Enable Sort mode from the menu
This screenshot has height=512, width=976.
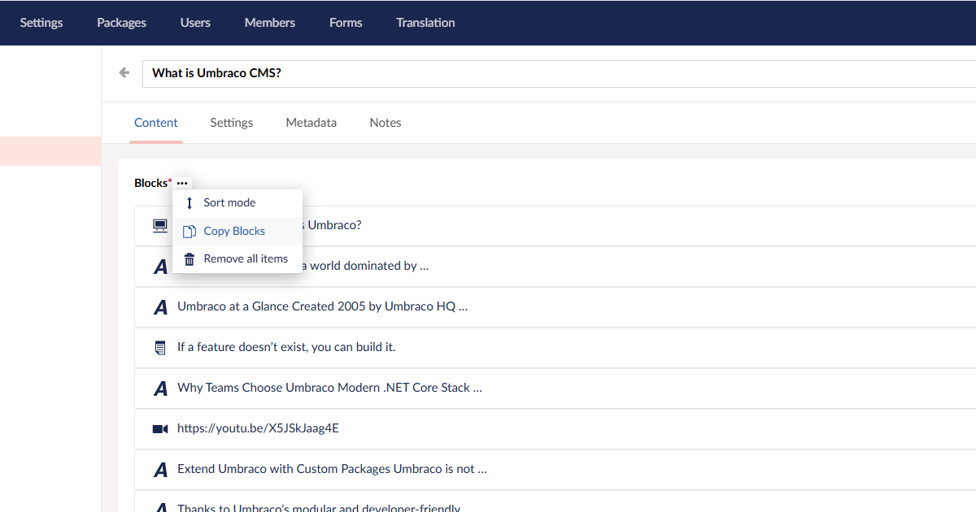click(229, 202)
